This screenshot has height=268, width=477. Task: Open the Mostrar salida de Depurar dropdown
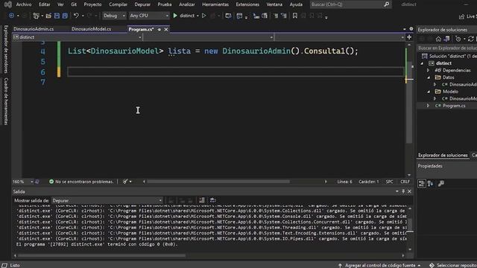point(107,200)
